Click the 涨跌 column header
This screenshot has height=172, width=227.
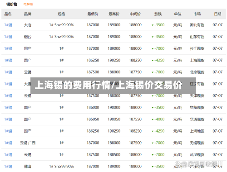coord(158,14)
